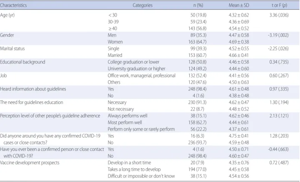Select the statistic 0.60 (.267)
Image resolution: width=300 pixels, height=182 pixels.
click(279, 76)
